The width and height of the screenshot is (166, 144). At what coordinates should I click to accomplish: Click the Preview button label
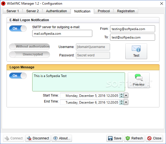click(x=139, y=84)
